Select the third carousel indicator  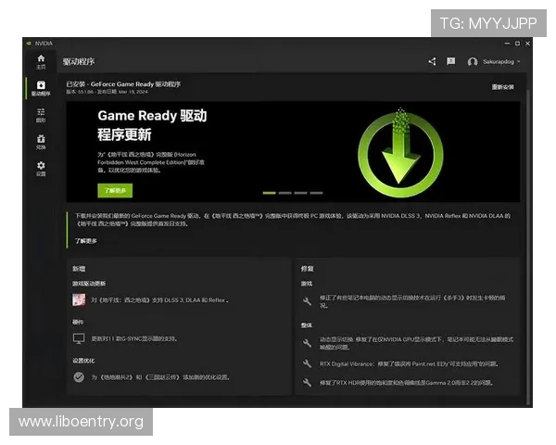pos(300,193)
